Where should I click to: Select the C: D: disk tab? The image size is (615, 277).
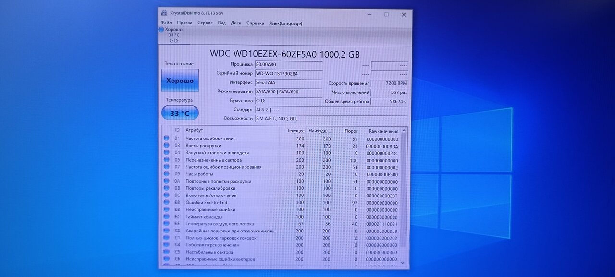(173, 40)
